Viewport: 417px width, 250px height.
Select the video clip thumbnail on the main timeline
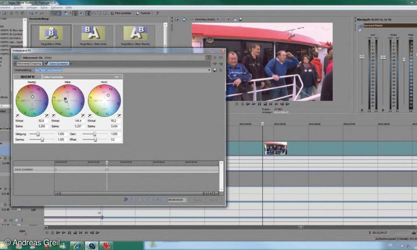click(x=276, y=148)
